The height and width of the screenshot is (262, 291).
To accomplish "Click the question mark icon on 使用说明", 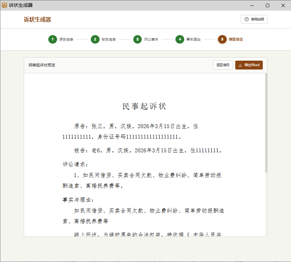I will click(x=246, y=19).
